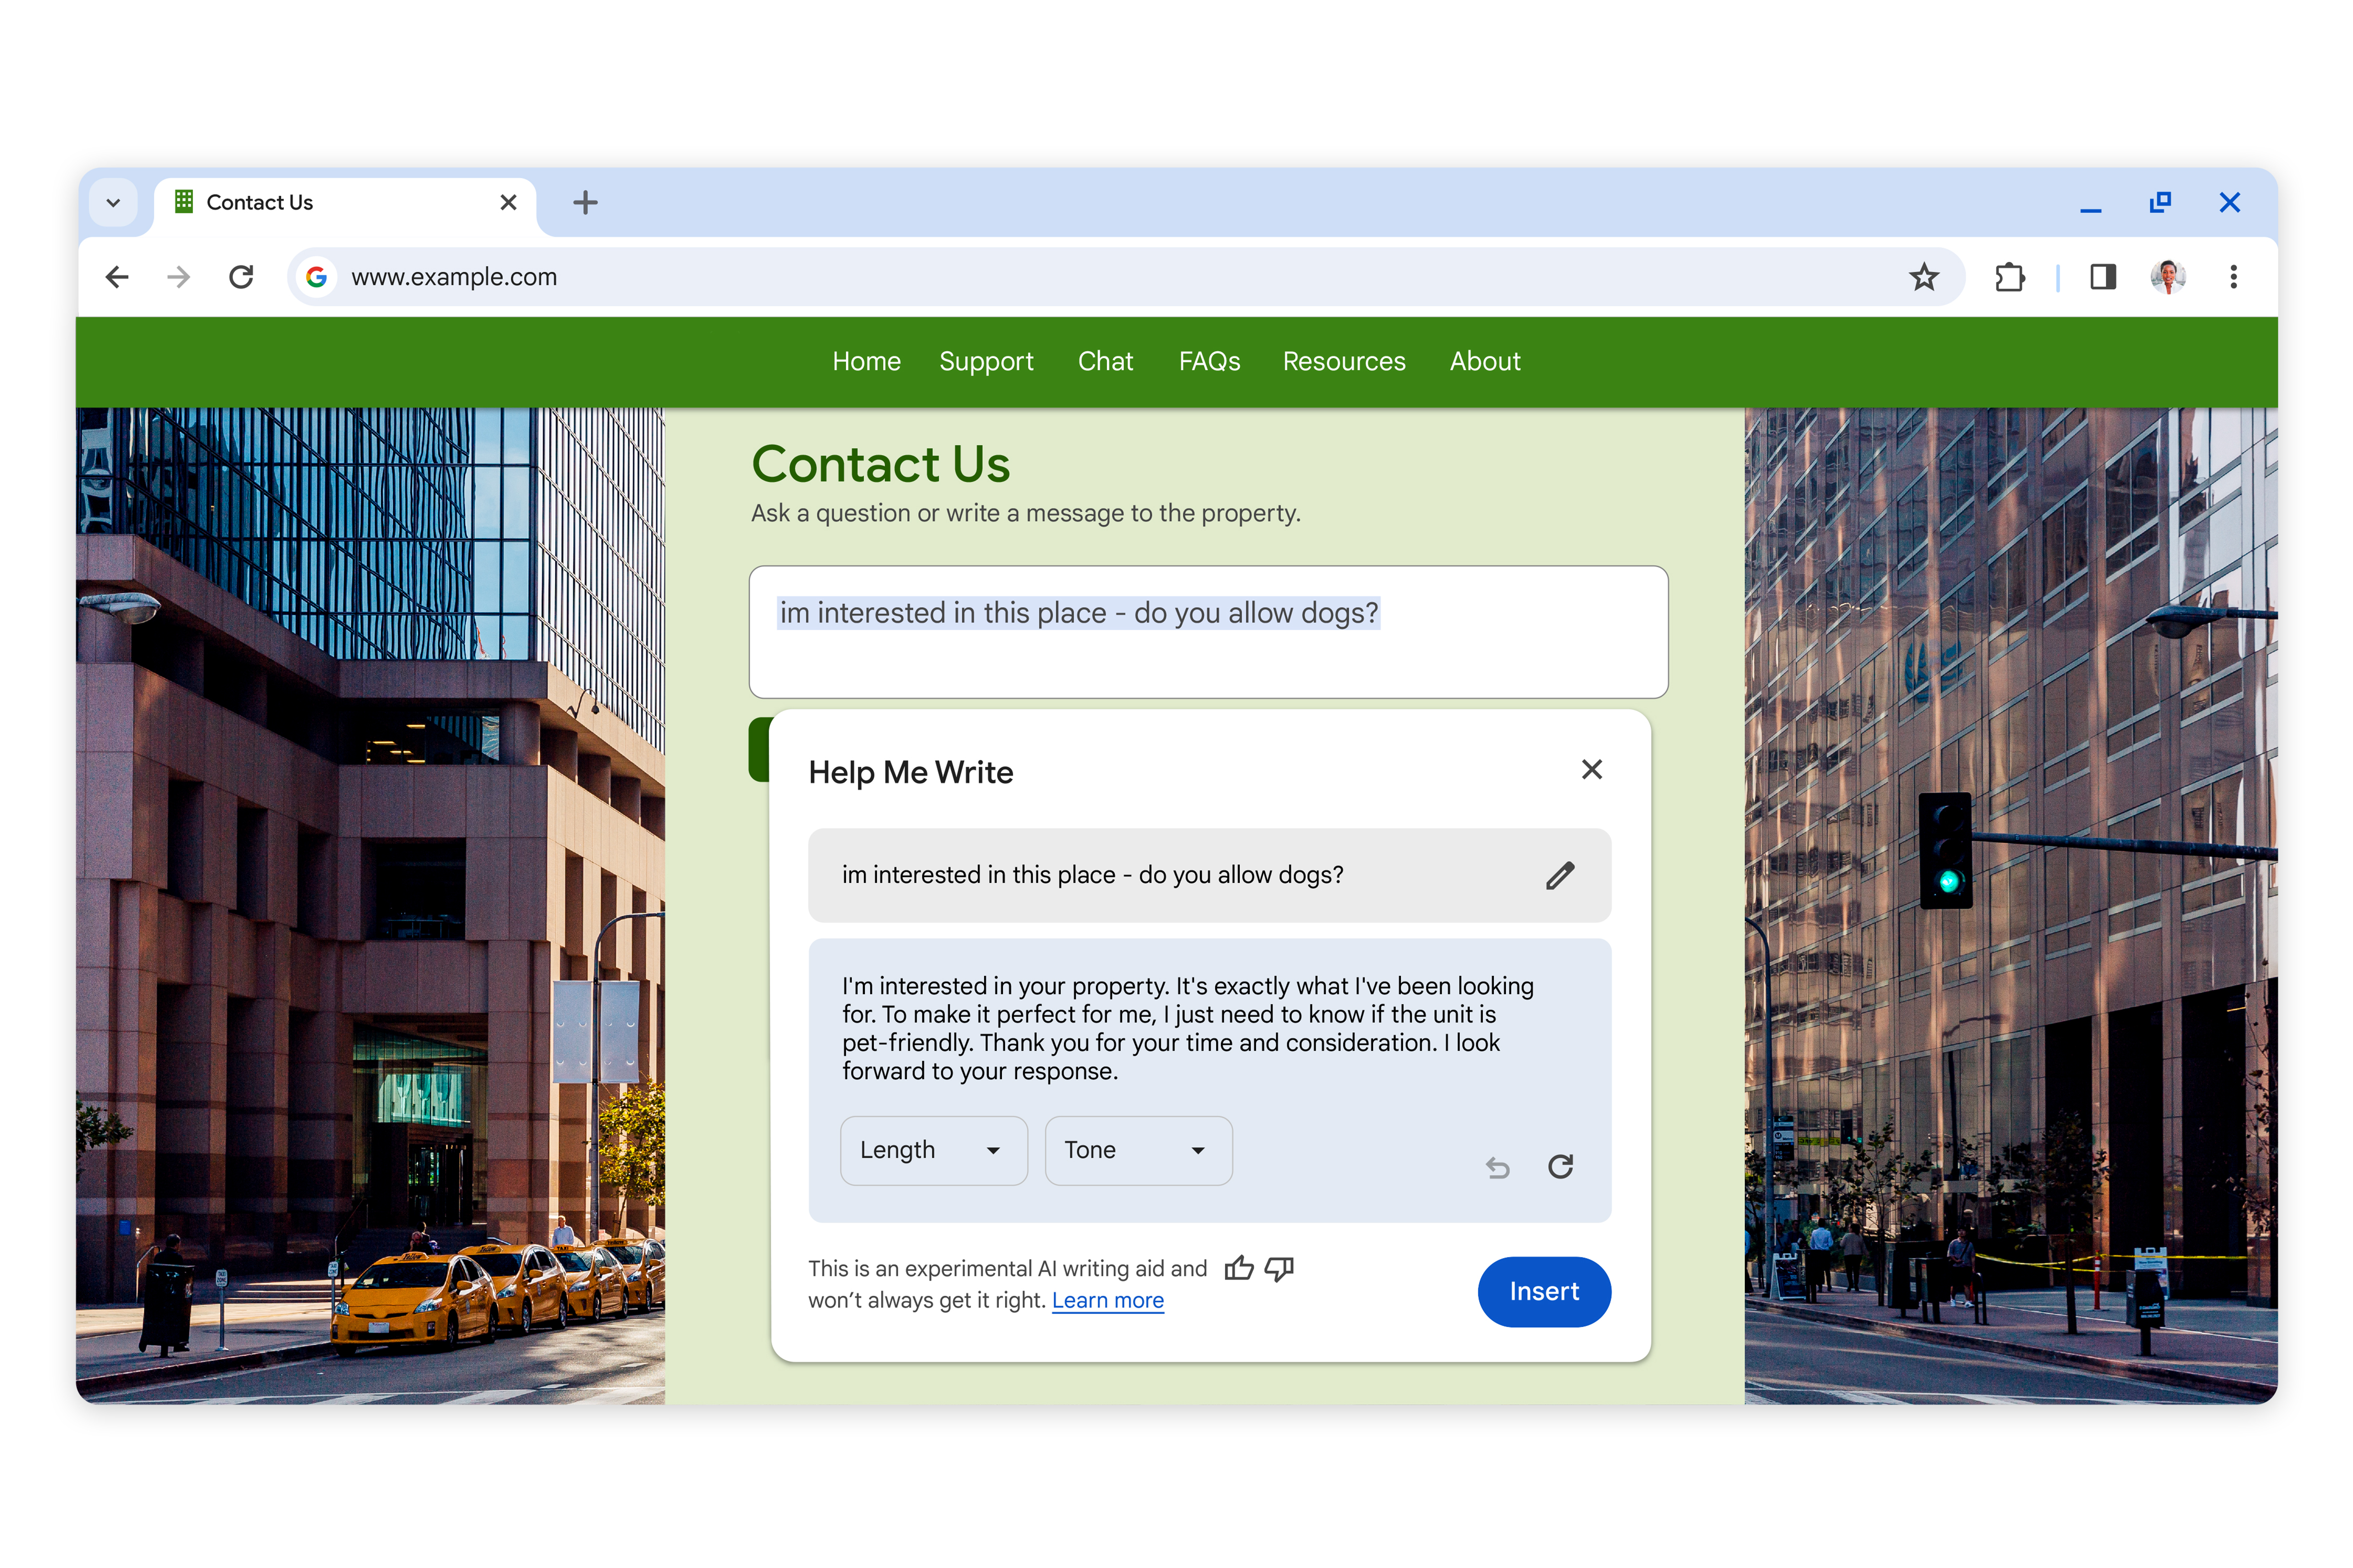This screenshot has height=1568, width=2353.
Task: Click the regenerate refresh icon in Help Me Write
Action: 1560,1166
